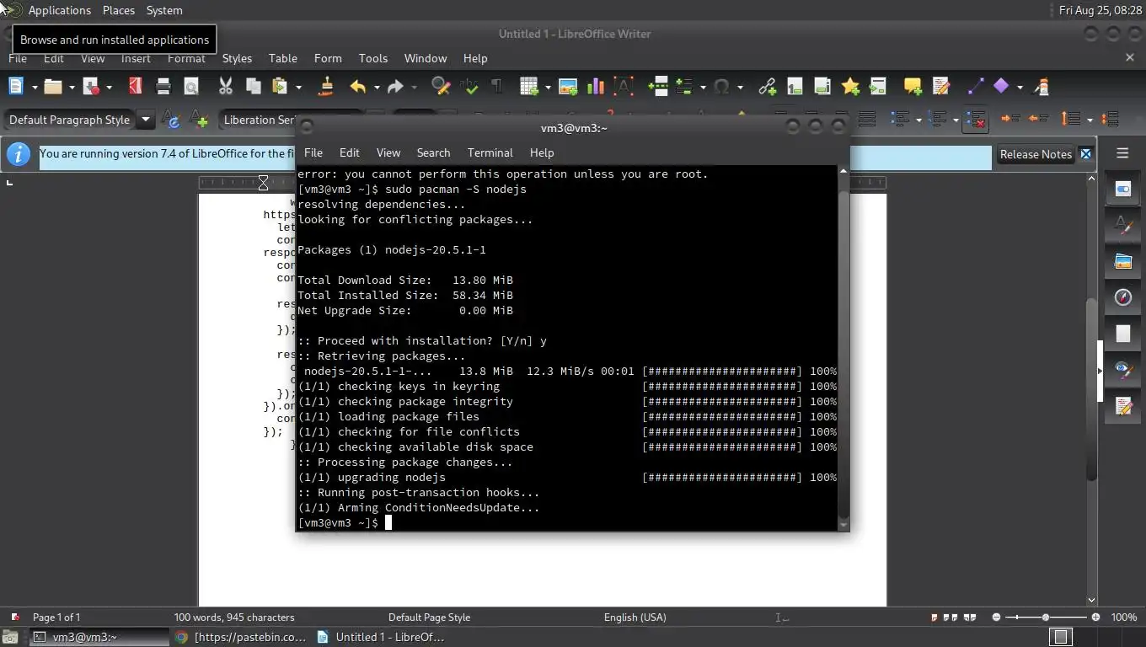Click the Cut scissors icon
This screenshot has height=647, width=1146.
[226, 86]
